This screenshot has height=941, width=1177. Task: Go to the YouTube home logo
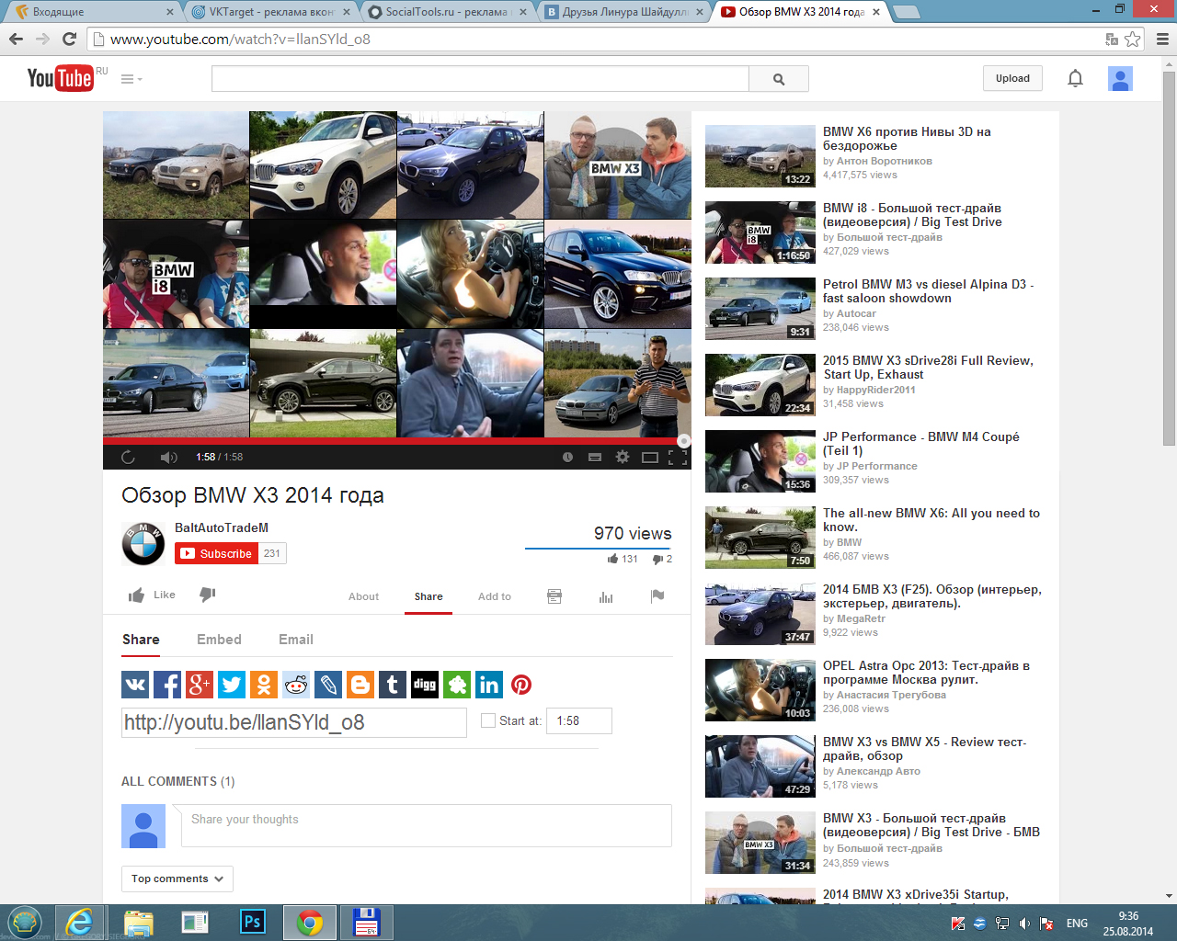point(60,78)
